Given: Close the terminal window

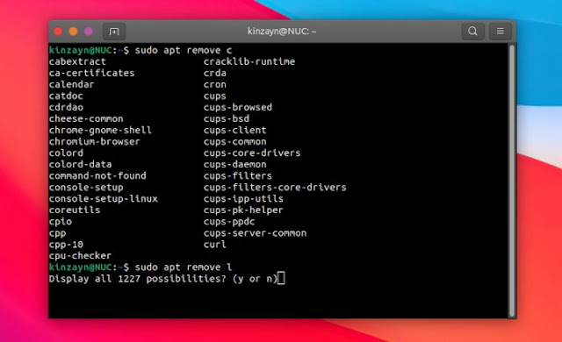Looking at the screenshot, I should pos(58,32).
